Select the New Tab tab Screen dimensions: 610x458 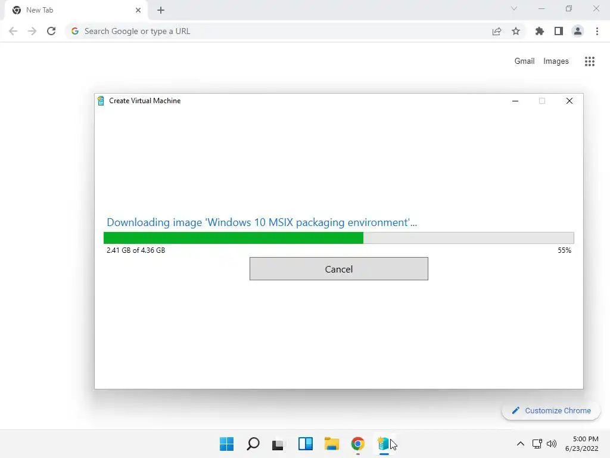click(x=76, y=10)
